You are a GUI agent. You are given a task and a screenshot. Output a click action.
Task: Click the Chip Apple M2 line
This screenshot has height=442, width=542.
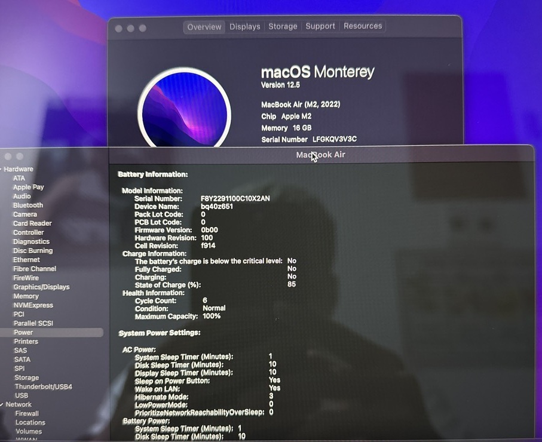pyautogui.click(x=286, y=116)
